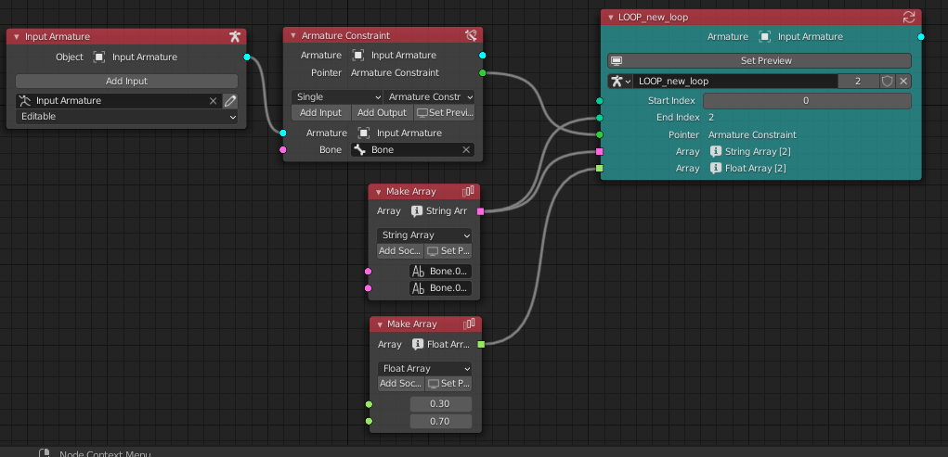Click Set Preview in LOOP_new_loop node
The image size is (948, 457).
(x=760, y=60)
